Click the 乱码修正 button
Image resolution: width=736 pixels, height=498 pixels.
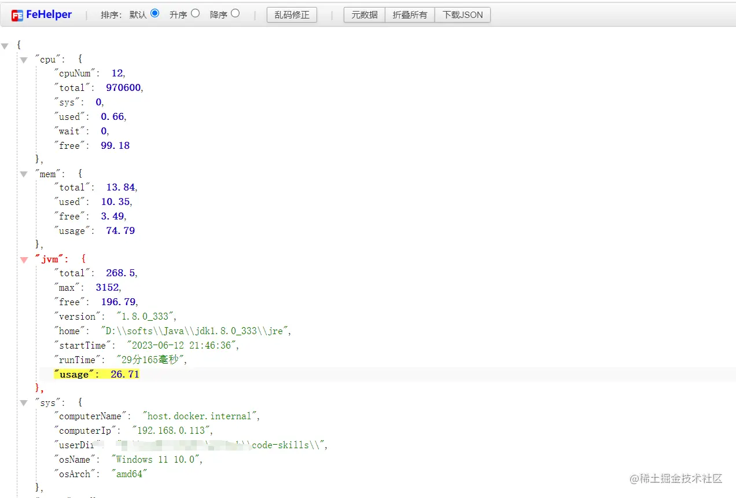pos(291,14)
